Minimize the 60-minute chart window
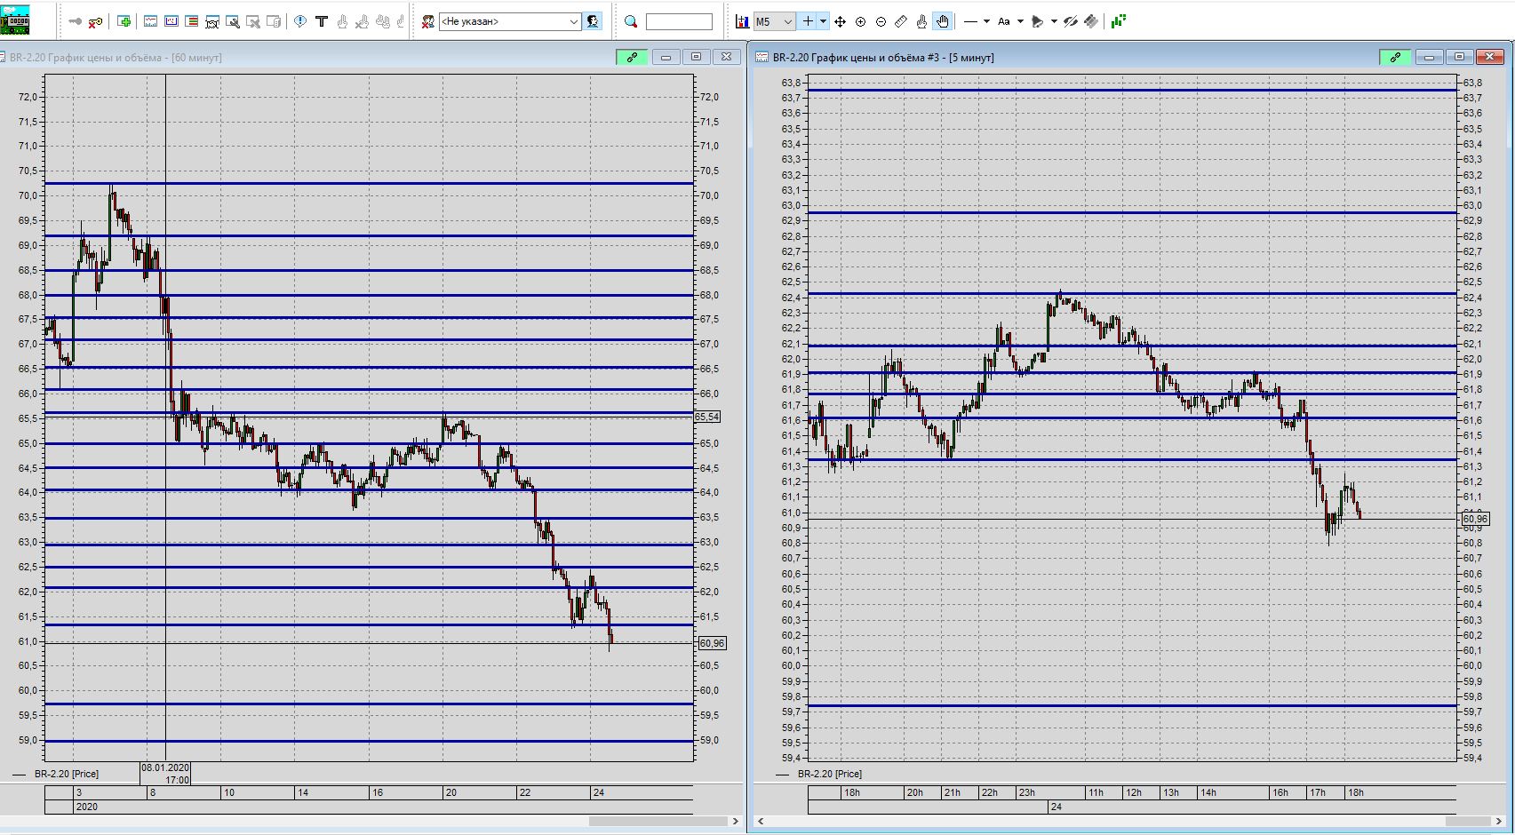 coord(666,57)
